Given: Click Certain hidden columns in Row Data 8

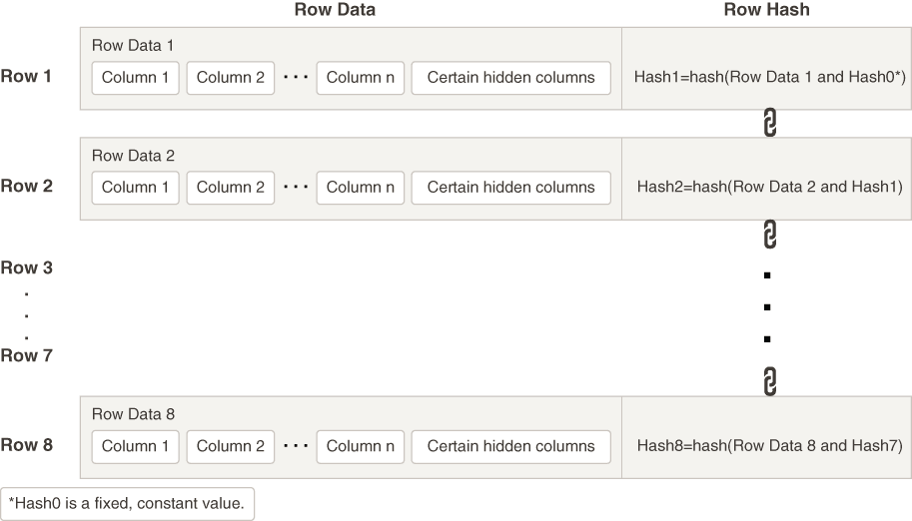Looking at the screenshot, I should 510,446.
